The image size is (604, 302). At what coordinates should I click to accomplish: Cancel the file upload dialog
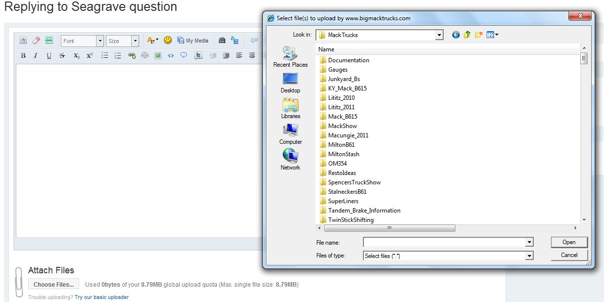[569, 255]
